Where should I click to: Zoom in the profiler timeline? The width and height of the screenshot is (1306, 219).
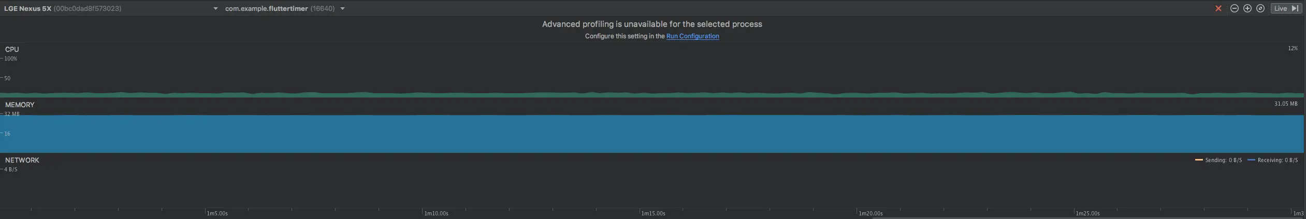click(1247, 8)
